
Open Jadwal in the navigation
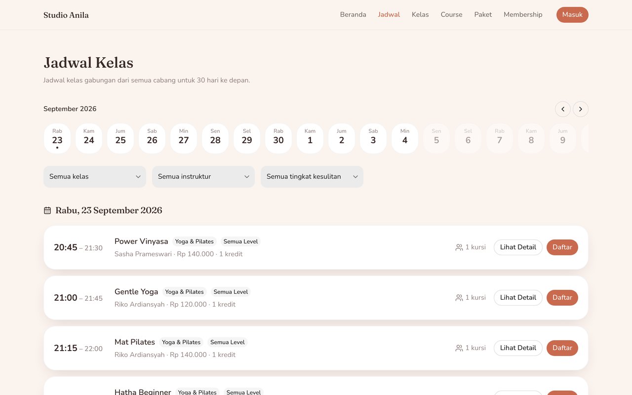[x=389, y=15]
